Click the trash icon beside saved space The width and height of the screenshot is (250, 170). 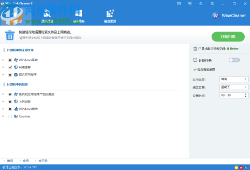(195, 49)
